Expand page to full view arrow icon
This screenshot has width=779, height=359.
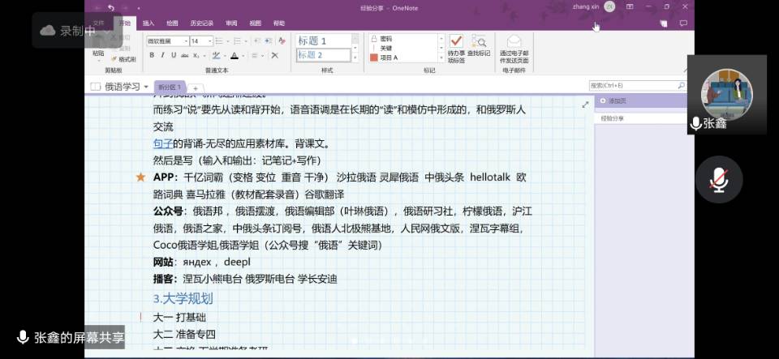[585, 105]
